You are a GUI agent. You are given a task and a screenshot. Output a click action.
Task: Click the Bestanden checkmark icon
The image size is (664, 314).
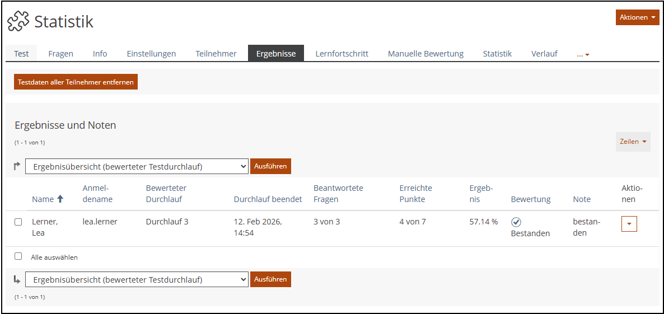pyautogui.click(x=516, y=222)
